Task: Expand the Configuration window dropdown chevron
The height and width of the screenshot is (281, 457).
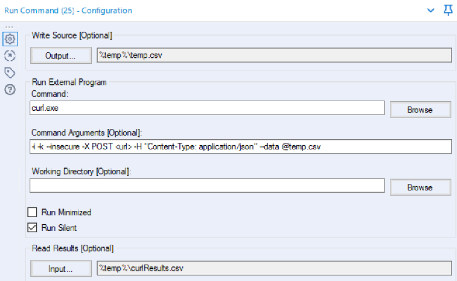Action: pos(430,11)
